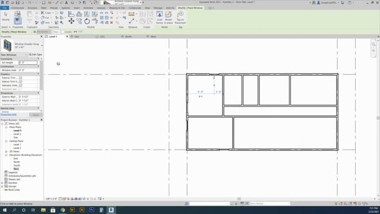The width and height of the screenshot is (380, 214).
Task: Expand the Families tree node
Action: point(2,183)
